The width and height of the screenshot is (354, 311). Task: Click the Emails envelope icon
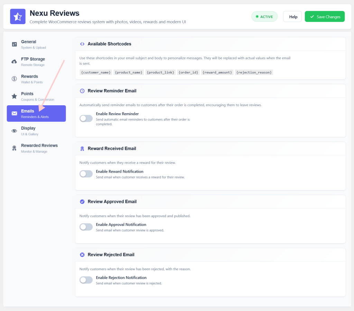click(14, 113)
